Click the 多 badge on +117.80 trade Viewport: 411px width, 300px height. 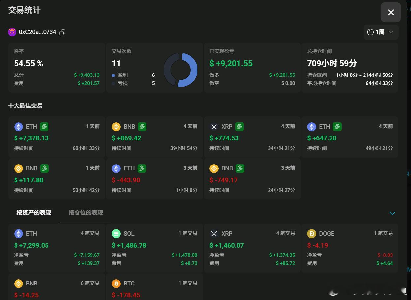click(44, 168)
